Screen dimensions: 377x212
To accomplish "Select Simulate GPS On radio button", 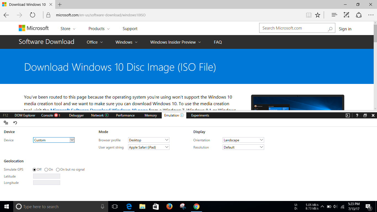I will [46, 169].
